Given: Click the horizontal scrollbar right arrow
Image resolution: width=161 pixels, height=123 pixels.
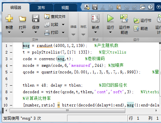Looking at the screenshot, I should coord(156,110).
